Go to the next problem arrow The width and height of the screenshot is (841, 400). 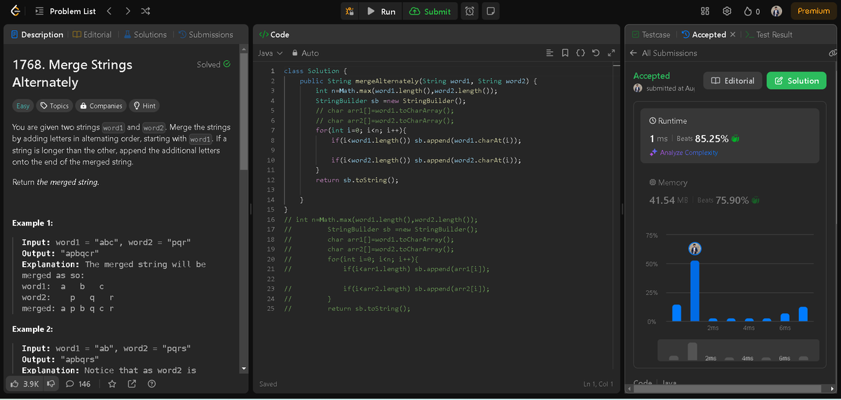tap(127, 11)
